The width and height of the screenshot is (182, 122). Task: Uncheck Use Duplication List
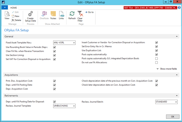(156, 51)
